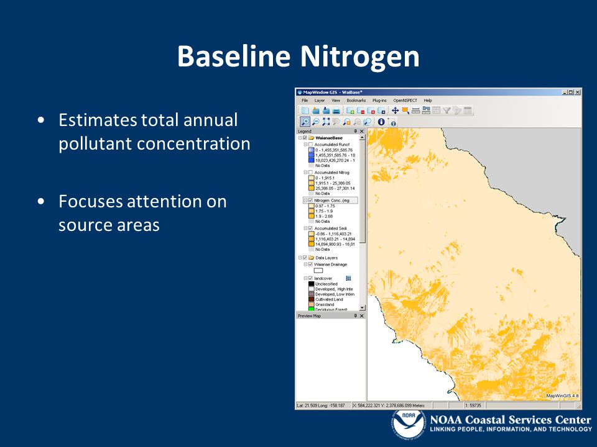Image resolution: width=597 pixels, height=447 pixels.
Task: Pin the Preview Map panel
Action: [355, 316]
